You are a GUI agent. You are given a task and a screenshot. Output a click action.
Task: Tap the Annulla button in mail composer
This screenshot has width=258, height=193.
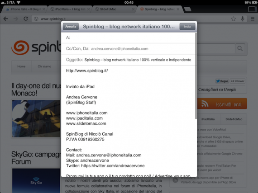71,27
